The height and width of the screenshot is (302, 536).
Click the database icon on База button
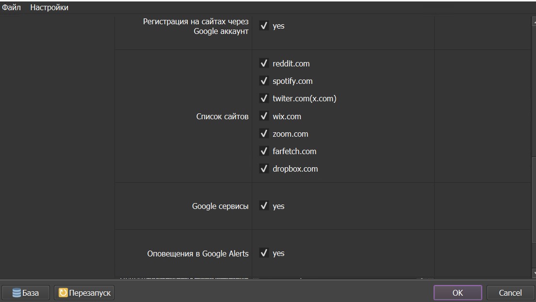tap(16, 293)
